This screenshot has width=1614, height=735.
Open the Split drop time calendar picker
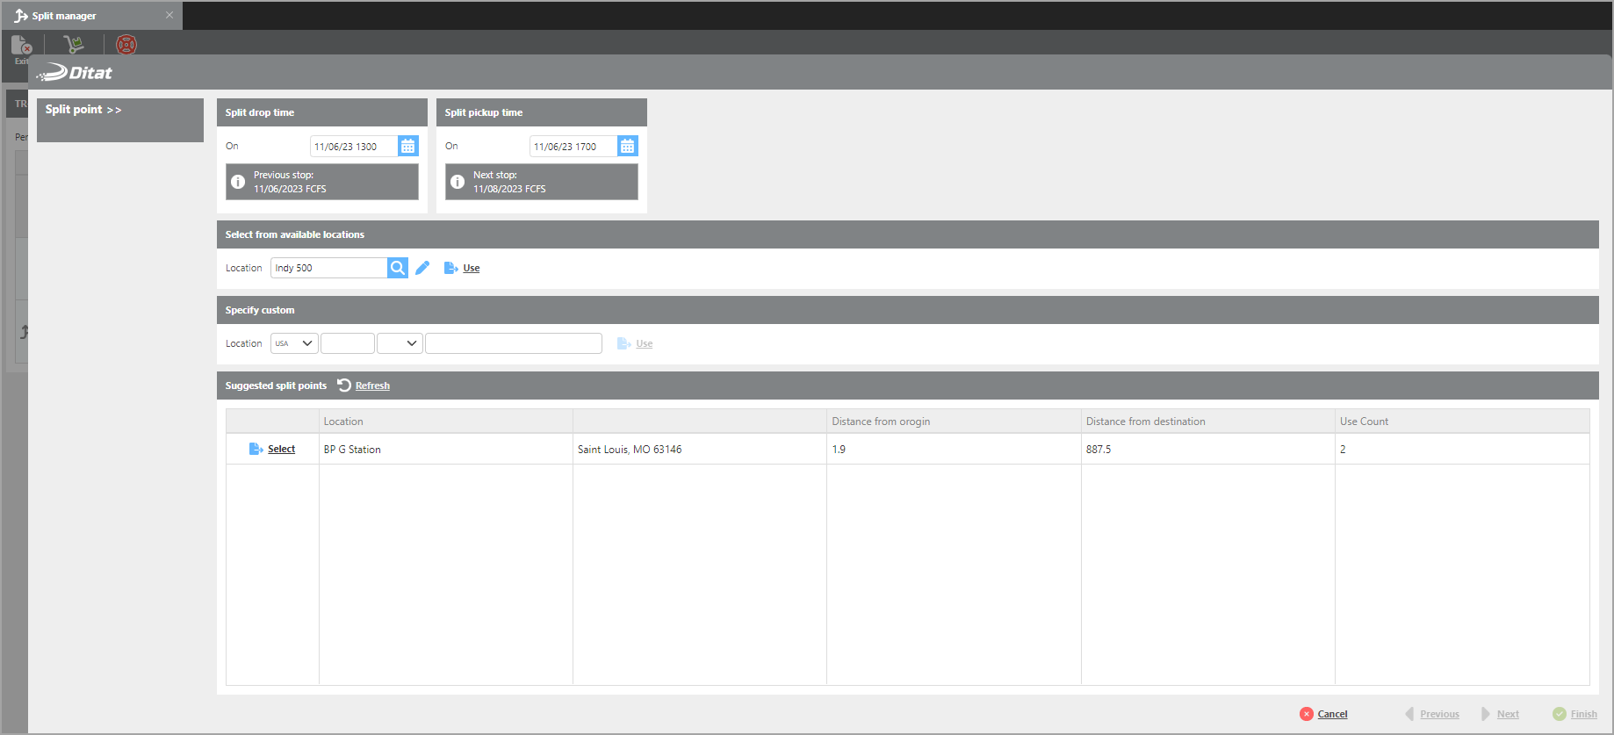[407, 147]
